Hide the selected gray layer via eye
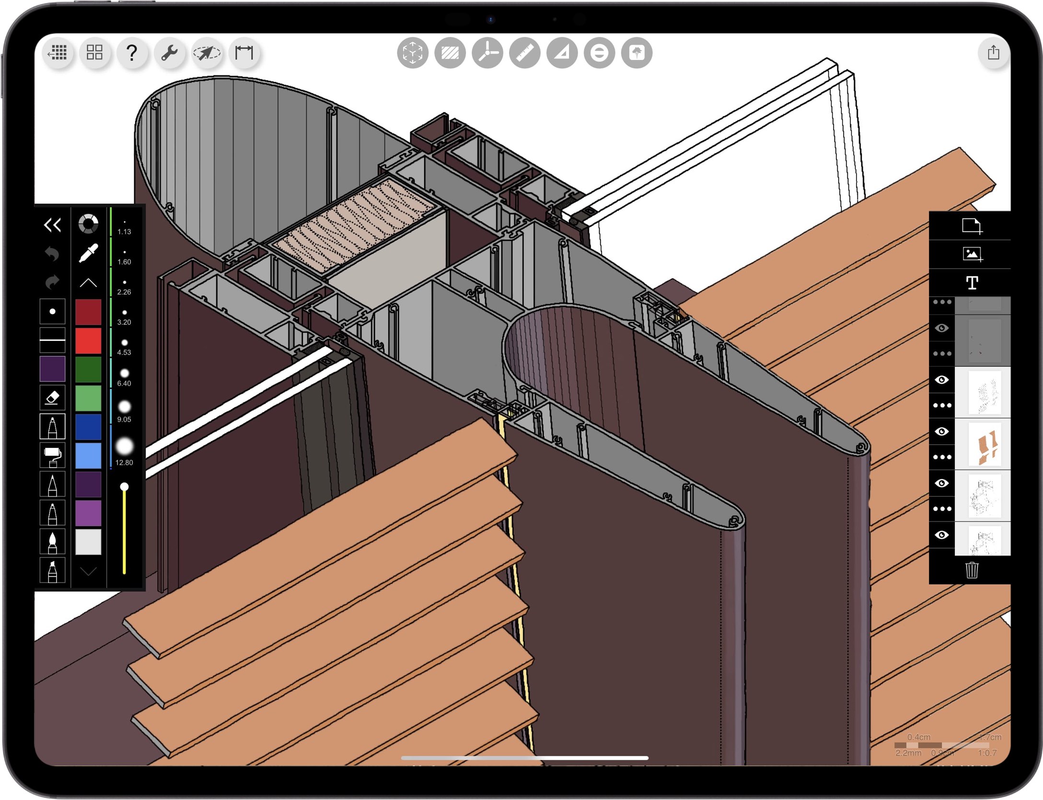Image resolution: width=1043 pixels, height=800 pixels. coord(941,328)
